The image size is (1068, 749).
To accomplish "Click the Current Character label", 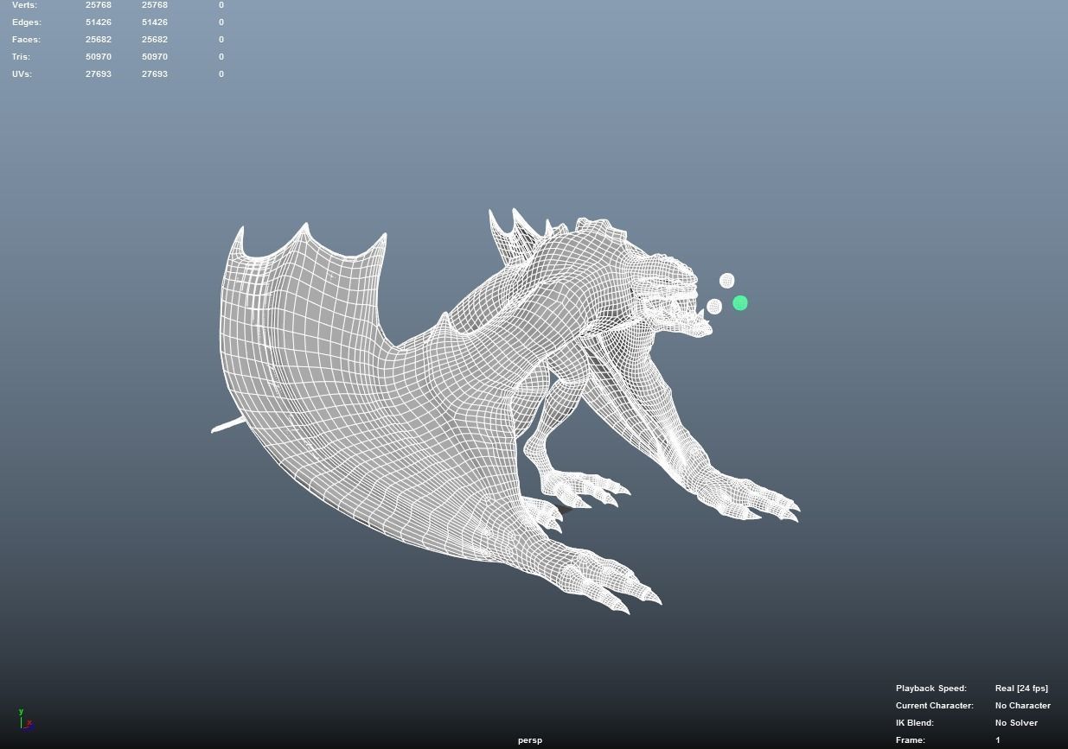I will (x=935, y=706).
